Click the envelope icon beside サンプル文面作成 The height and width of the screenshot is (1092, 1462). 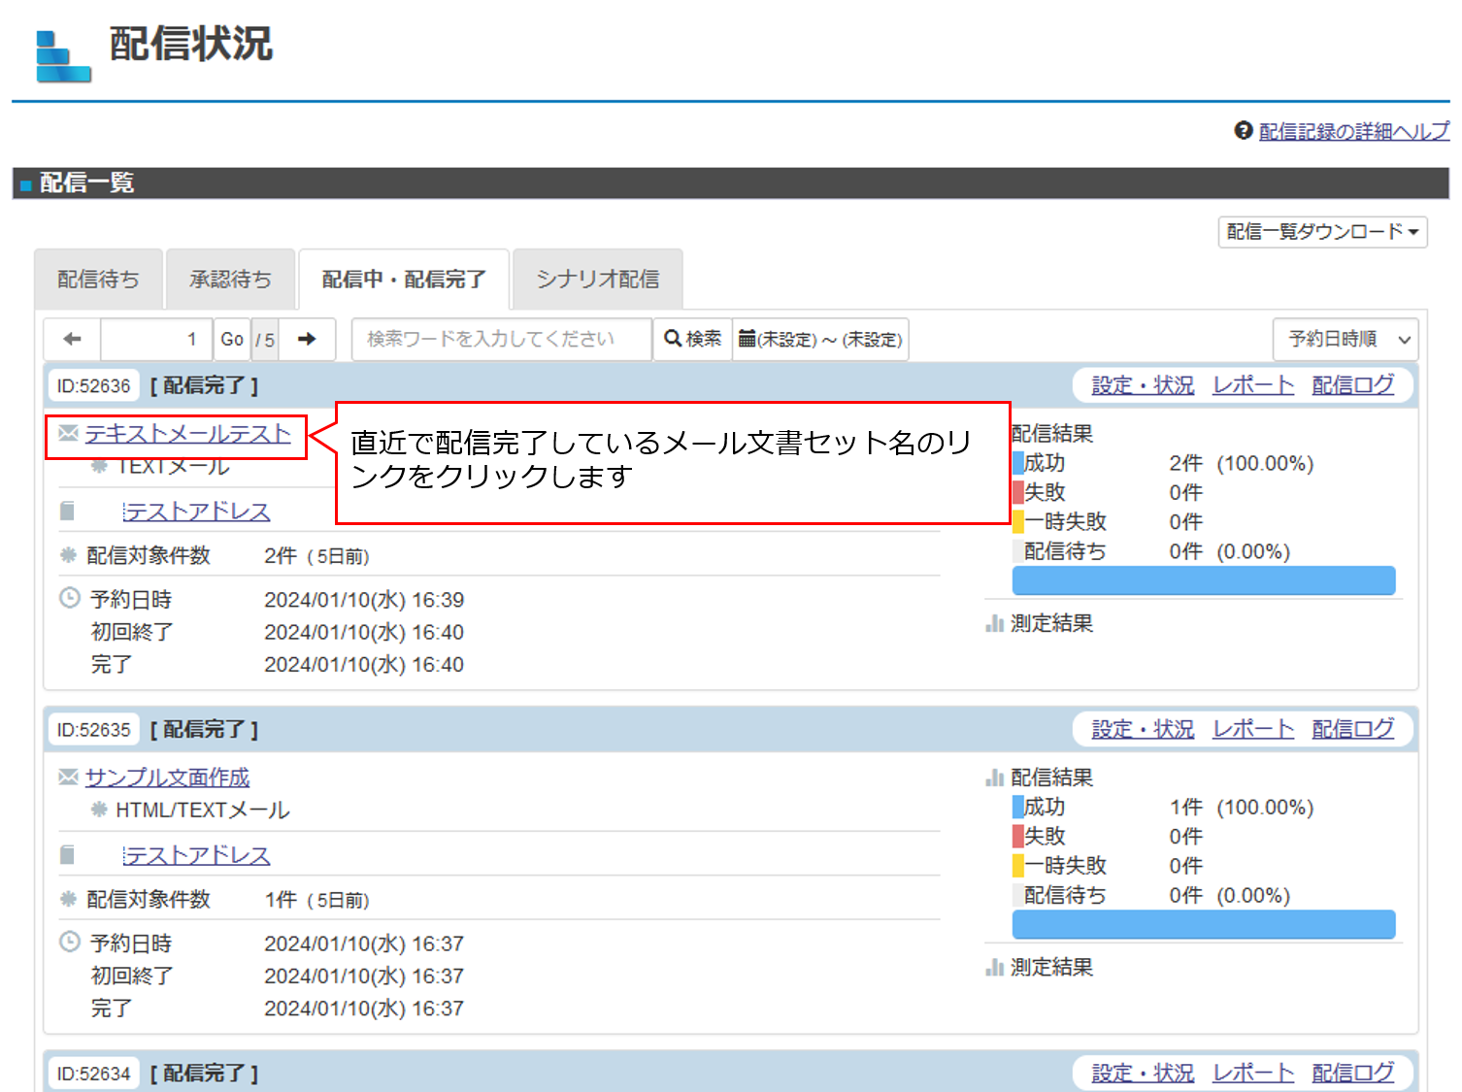pos(67,778)
